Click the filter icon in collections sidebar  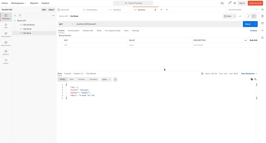coord(20,16)
